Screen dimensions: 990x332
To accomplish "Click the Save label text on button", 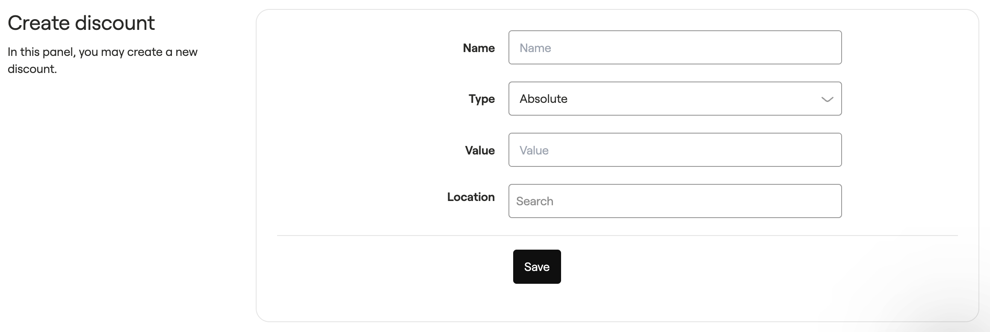I will (x=537, y=267).
